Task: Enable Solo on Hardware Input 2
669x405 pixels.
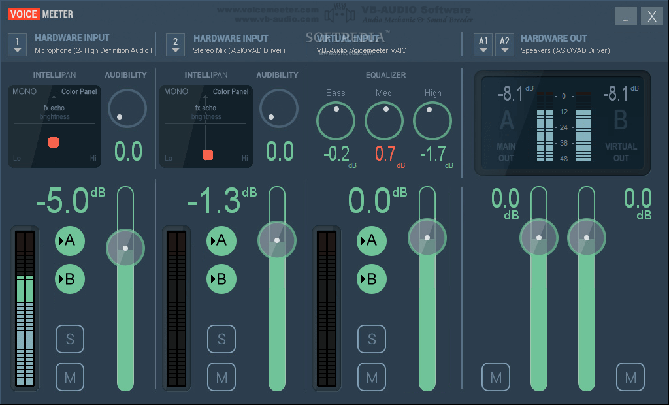Action: [x=221, y=339]
